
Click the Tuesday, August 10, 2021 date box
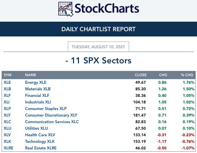pyautogui.click(x=98, y=47)
